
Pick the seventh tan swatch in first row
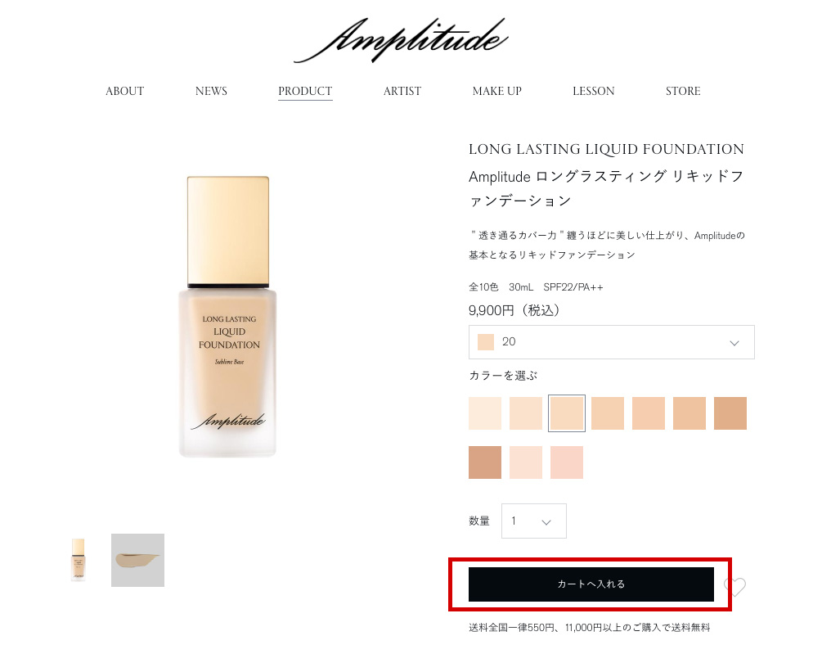tap(730, 413)
